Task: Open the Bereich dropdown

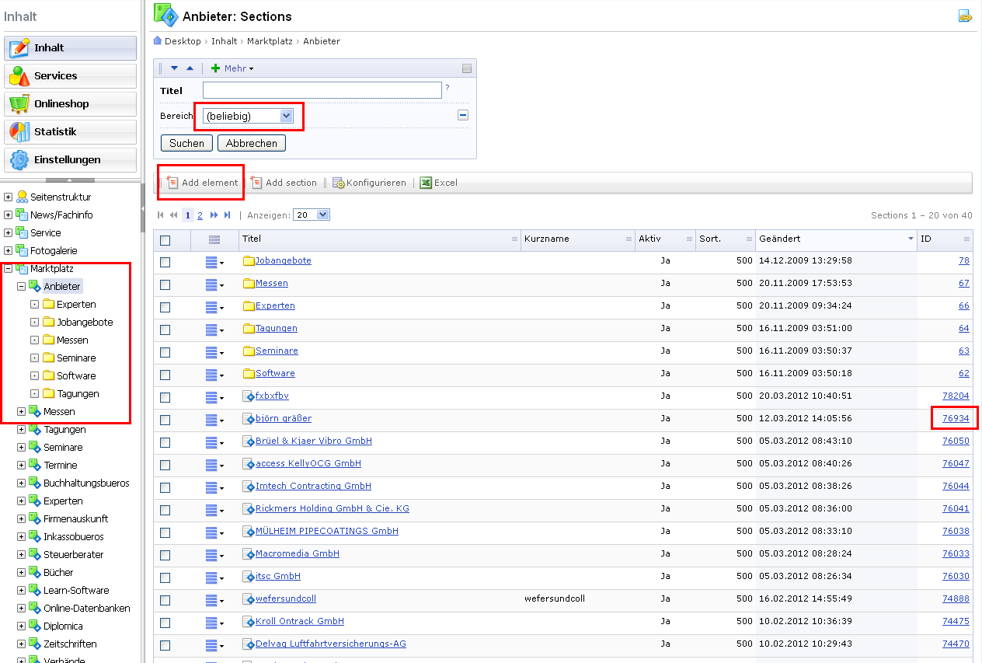Action: [x=248, y=116]
